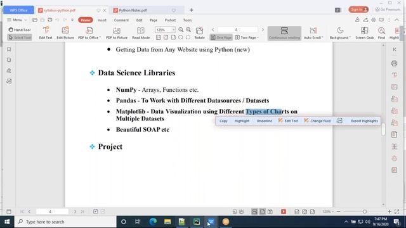
Task: Show the bookmarks panel in left sidebar
Action: pos(9,49)
